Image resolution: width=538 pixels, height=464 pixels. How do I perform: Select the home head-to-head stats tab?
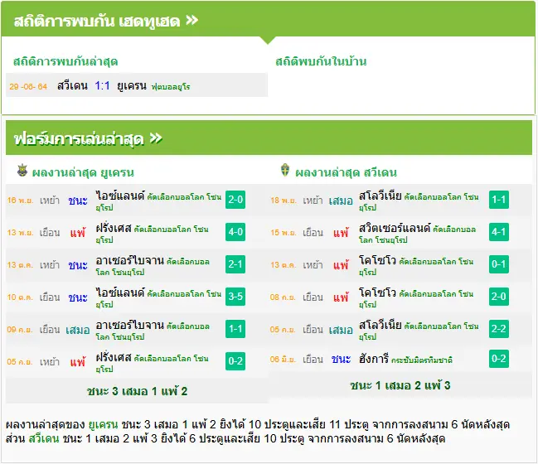point(321,61)
